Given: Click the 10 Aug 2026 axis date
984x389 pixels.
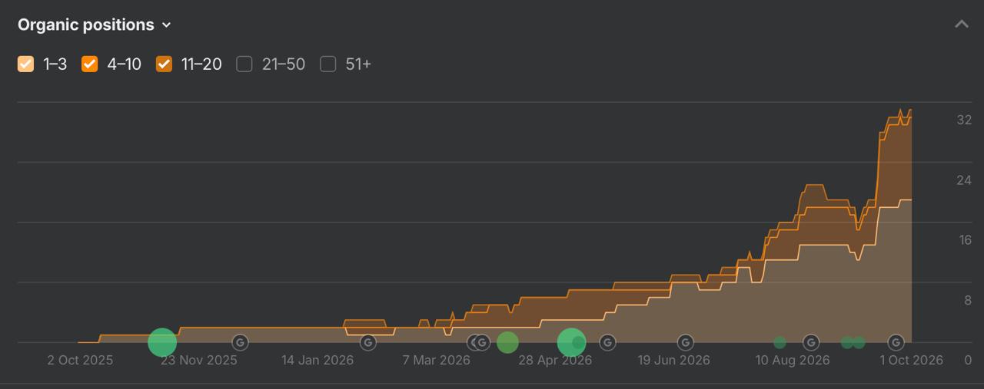Looking at the screenshot, I should [793, 361].
